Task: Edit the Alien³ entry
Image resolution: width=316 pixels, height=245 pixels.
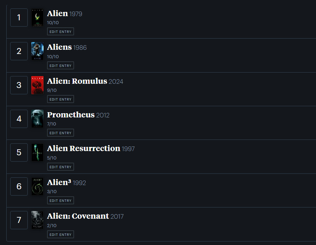Action: tap(60, 200)
